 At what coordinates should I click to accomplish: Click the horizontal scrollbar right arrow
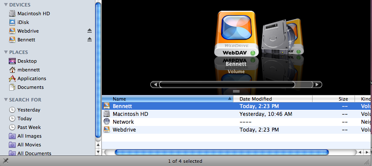pos(367,152)
